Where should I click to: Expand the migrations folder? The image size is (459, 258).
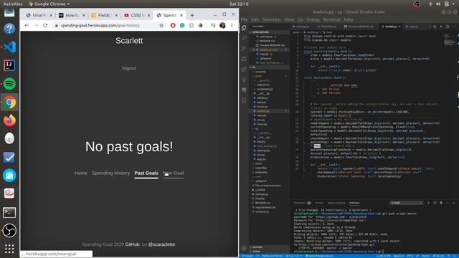click(263, 85)
